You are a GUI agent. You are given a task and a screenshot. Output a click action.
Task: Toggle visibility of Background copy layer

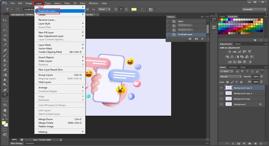click(x=221, y=99)
